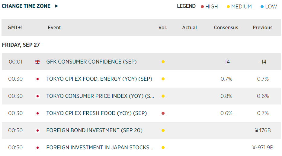Viewport: 282px width, 156px height.
Task: Click Japan flag beside Tokyo Consumer Price Index
Action: click(37, 96)
